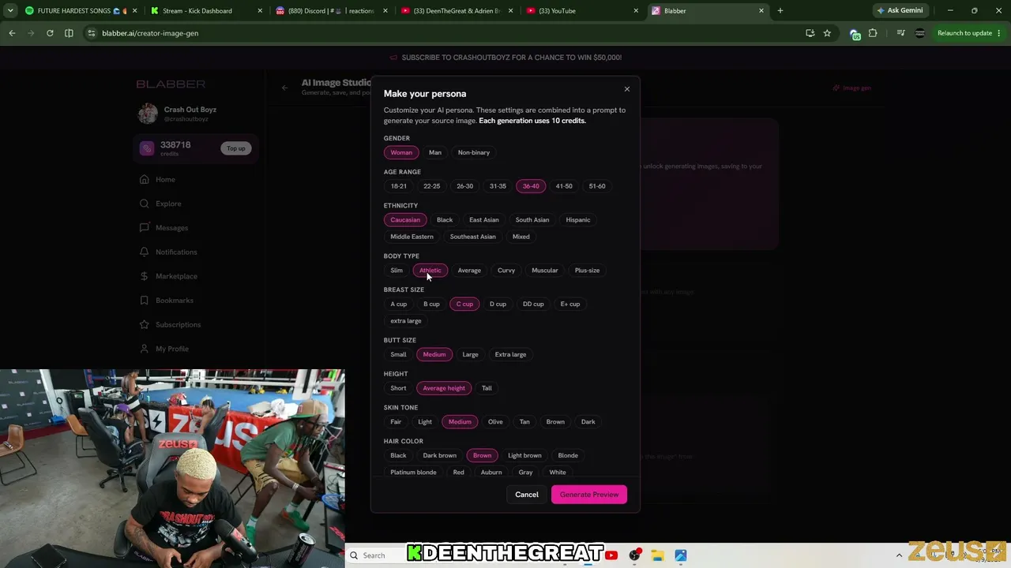Open the extension icon with US badge

pyautogui.click(x=855, y=34)
